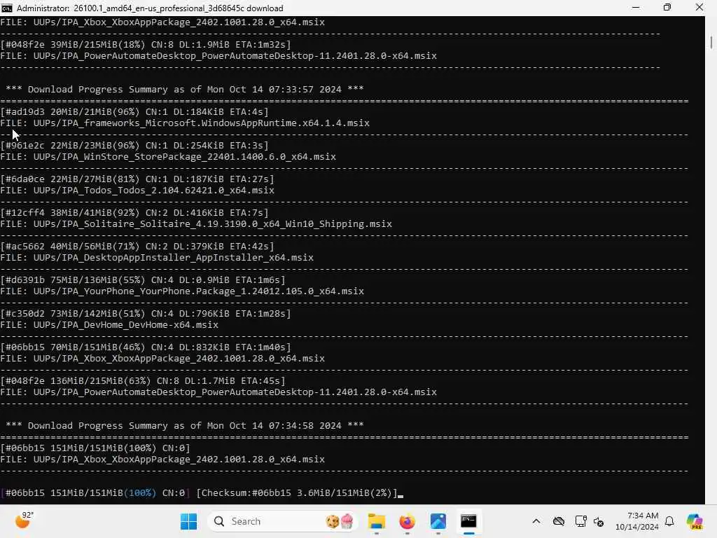
Task: Click the #6da0ce 22MiB/27MiB status line
Action: [137, 179]
